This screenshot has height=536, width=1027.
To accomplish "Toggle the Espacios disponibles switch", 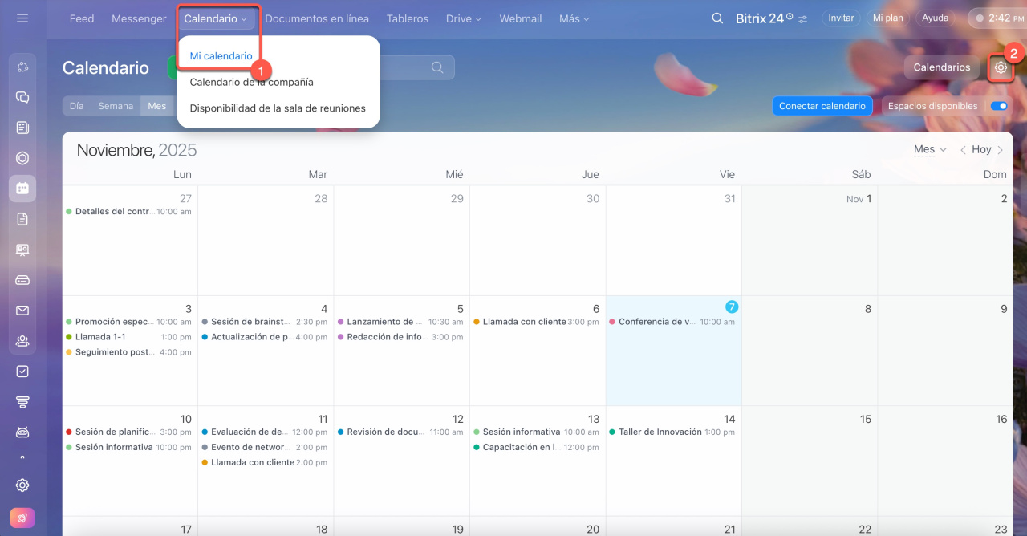I will tap(999, 106).
